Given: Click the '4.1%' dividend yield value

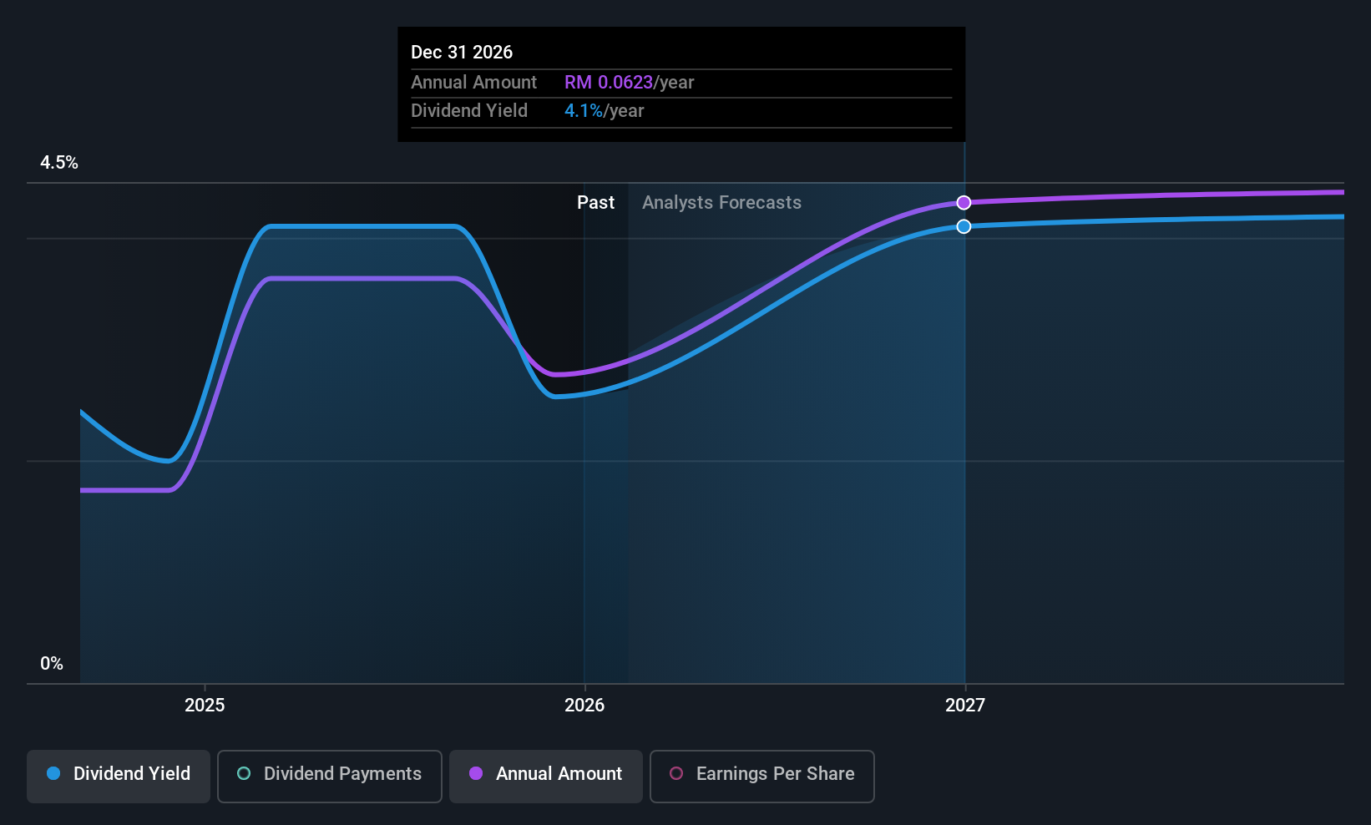Looking at the screenshot, I should point(584,111).
